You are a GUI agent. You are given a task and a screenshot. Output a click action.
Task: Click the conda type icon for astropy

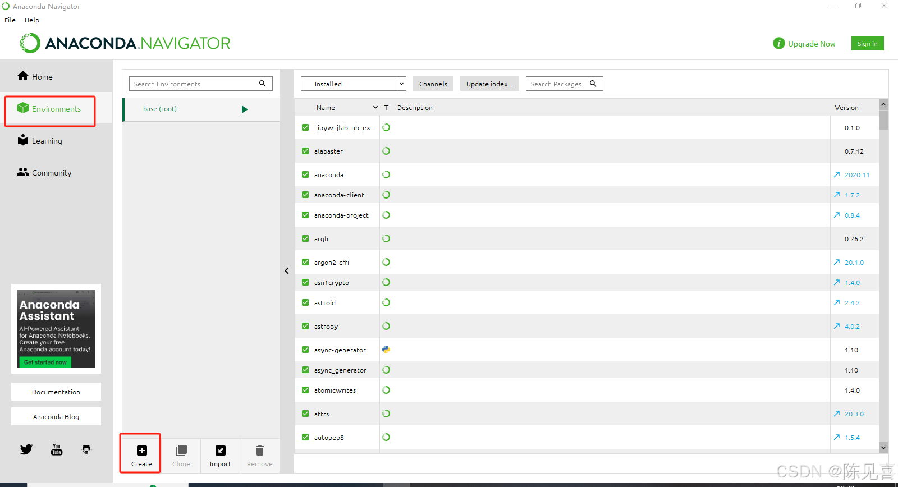[x=386, y=326]
